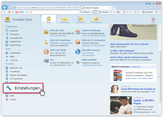Viewport: 163px width, 117px height.
Task: Open toolbar settings gear icon
Action: tap(156, 12)
